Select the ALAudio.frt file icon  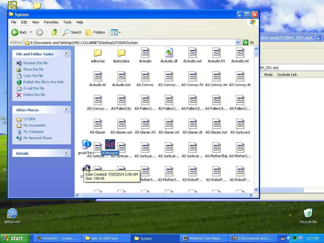tap(216, 53)
